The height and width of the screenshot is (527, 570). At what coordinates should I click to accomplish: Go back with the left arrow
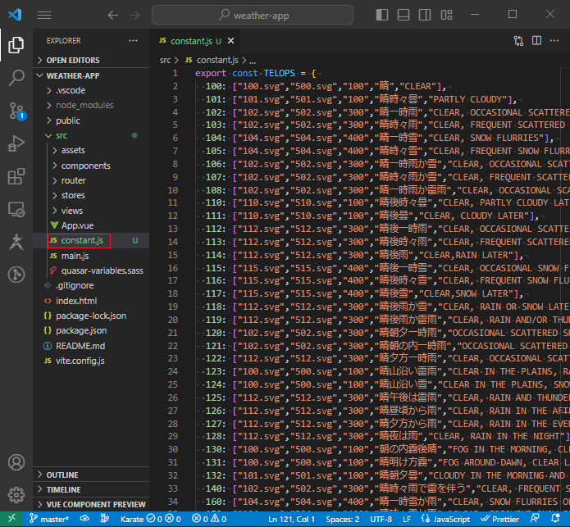click(113, 16)
